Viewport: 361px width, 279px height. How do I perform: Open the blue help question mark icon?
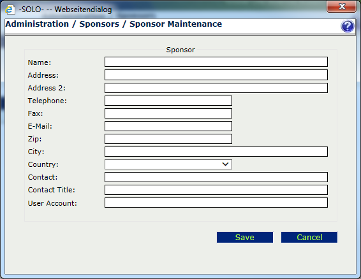point(348,26)
